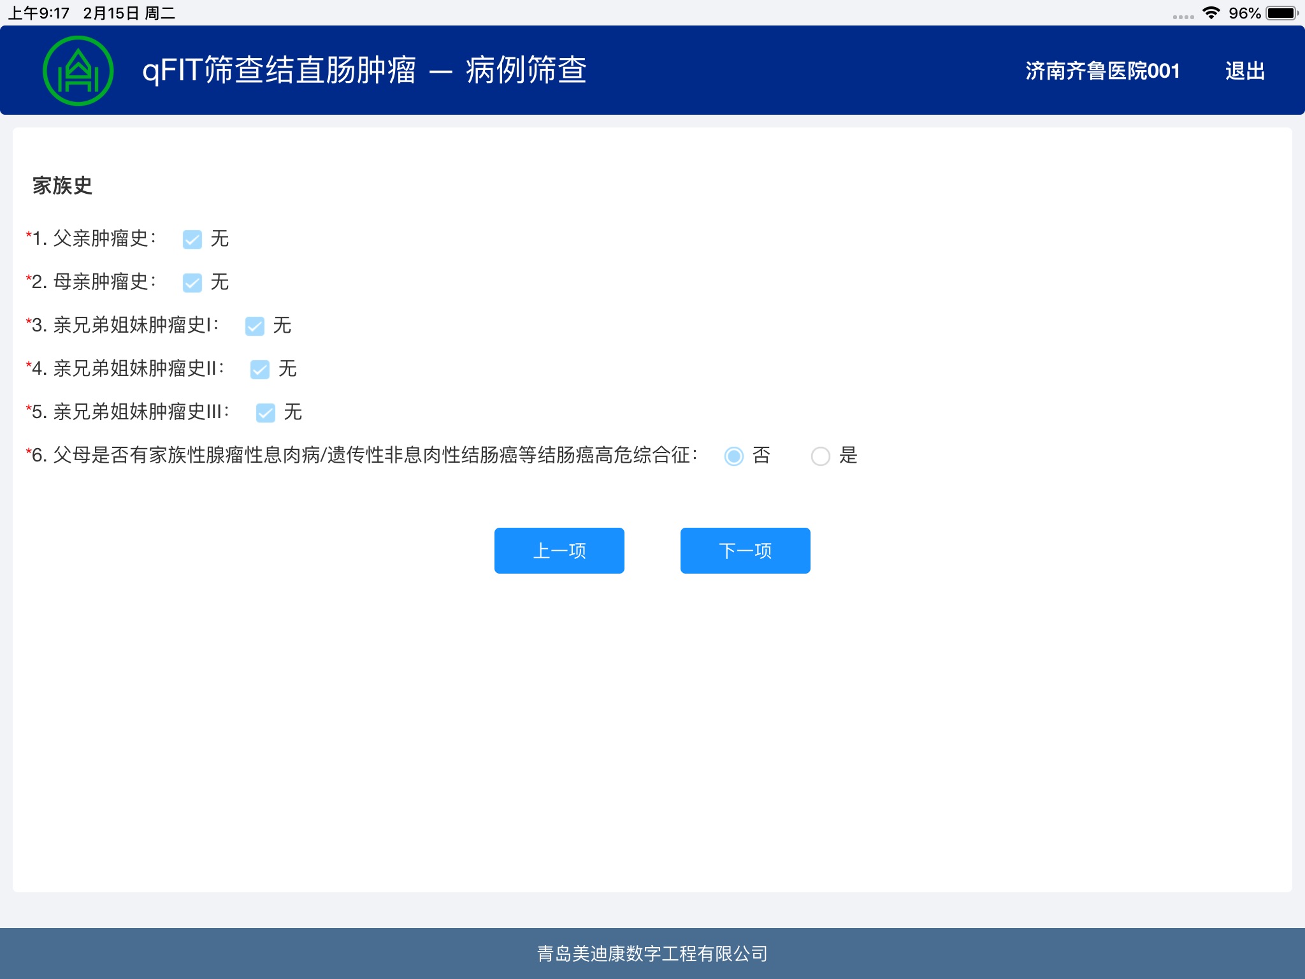Toggle 无 checkbox for 亲兄弟姐妹肿瘤史III
Viewport: 1305px width, 979px height.
[265, 412]
